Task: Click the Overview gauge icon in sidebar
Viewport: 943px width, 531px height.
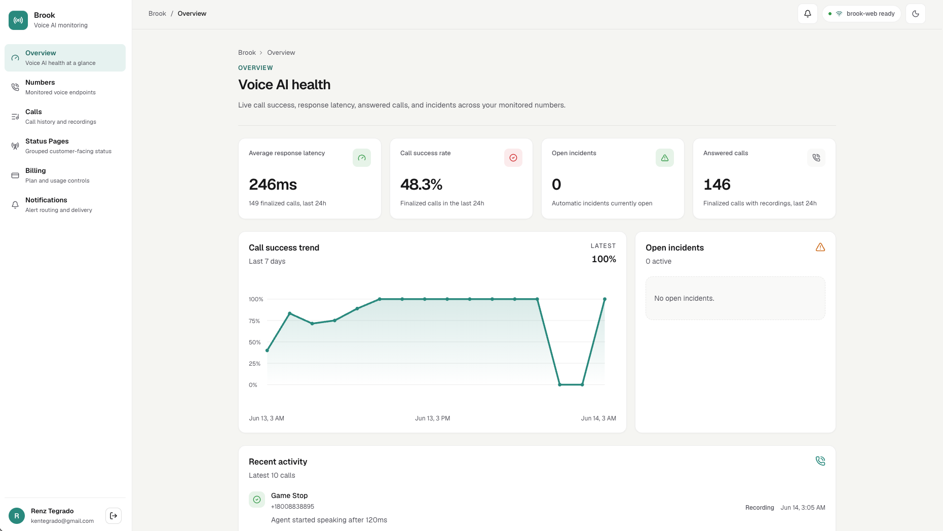Action: [15, 58]
